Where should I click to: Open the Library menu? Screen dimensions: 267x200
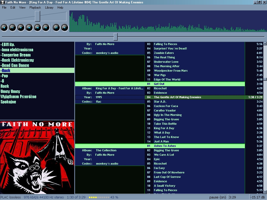coord(49,8)
